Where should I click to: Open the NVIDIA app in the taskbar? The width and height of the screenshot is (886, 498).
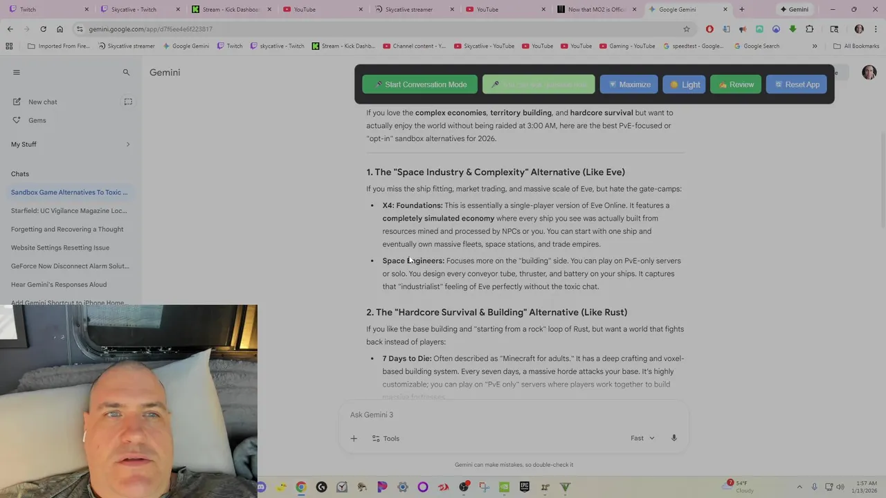(504, 488)
